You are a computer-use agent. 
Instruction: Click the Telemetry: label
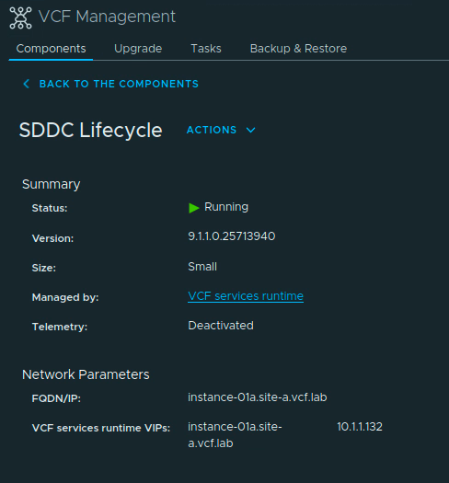tap(60, 327)
